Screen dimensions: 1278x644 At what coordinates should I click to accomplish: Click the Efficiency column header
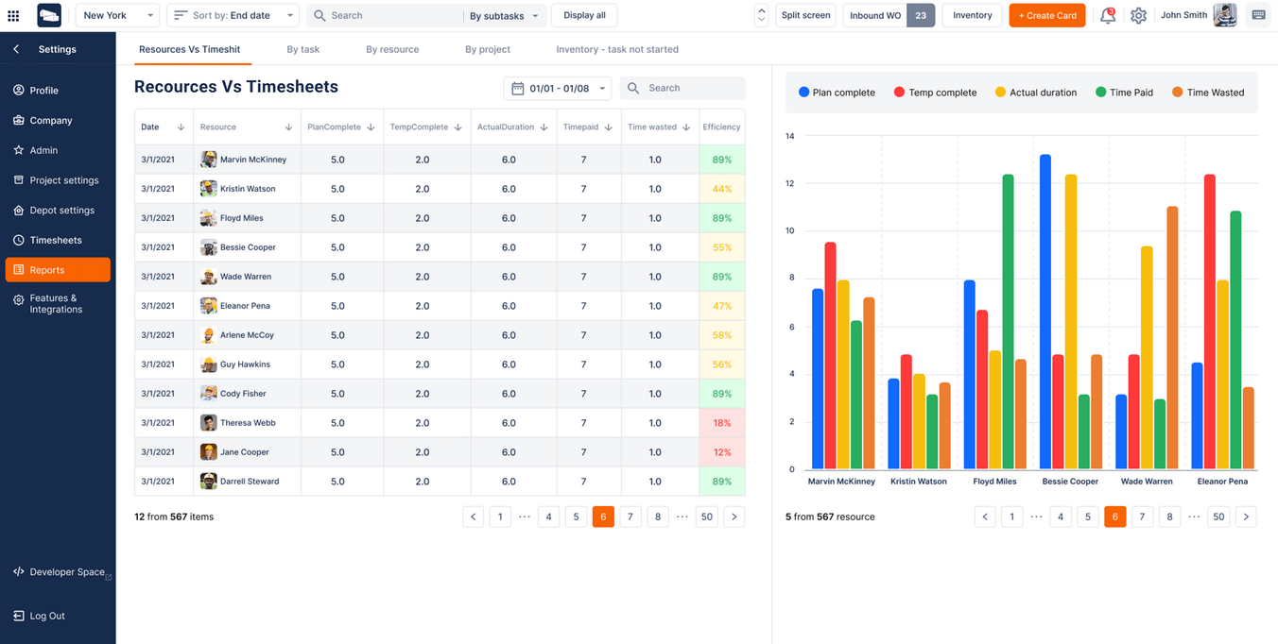[721, 127]
